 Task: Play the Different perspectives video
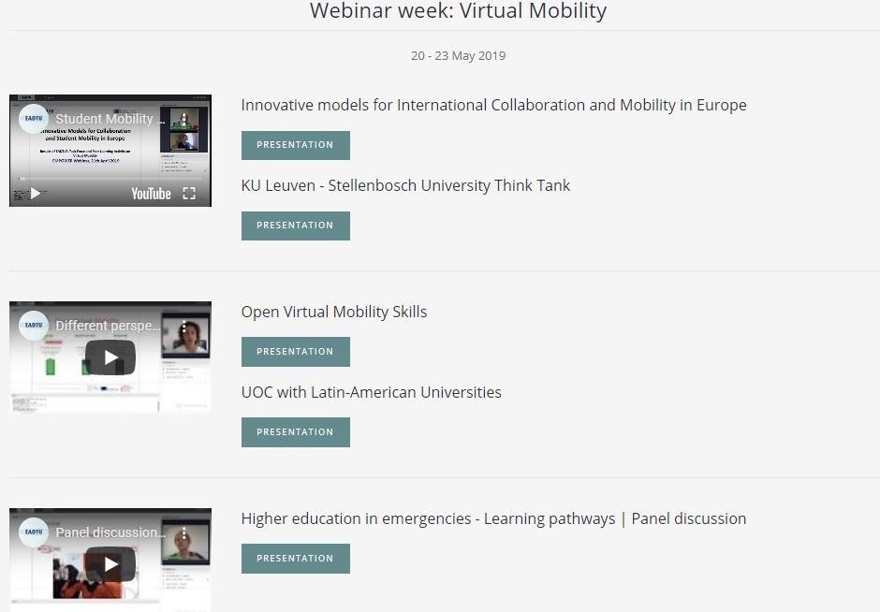[110, 357]
